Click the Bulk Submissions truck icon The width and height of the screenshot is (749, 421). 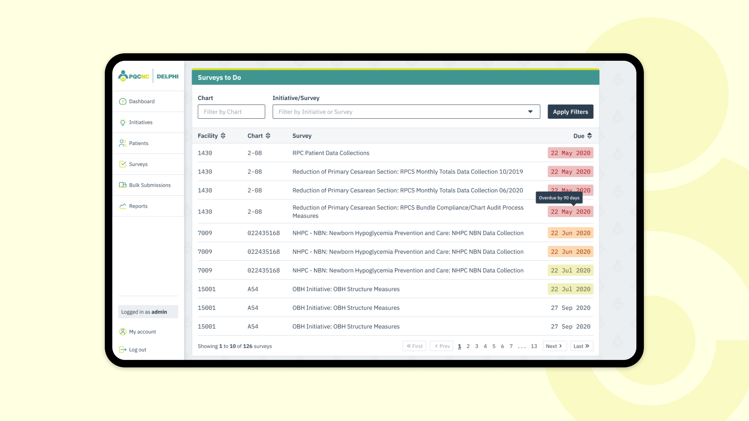123,185
